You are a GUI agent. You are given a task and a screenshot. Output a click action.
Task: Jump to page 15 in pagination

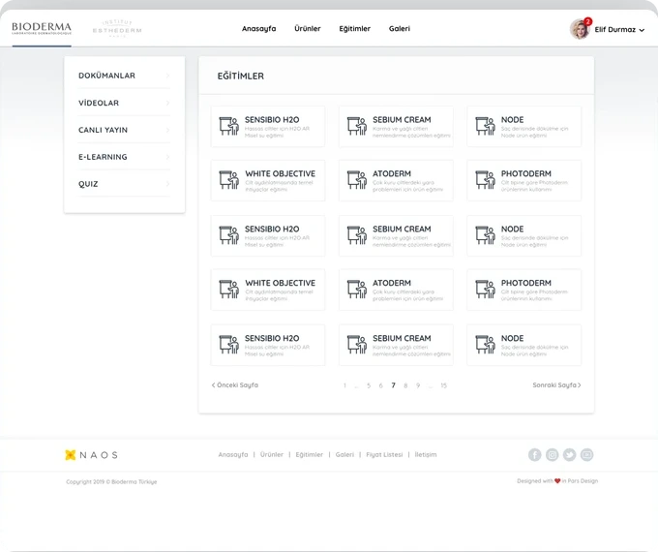point(443,385)
